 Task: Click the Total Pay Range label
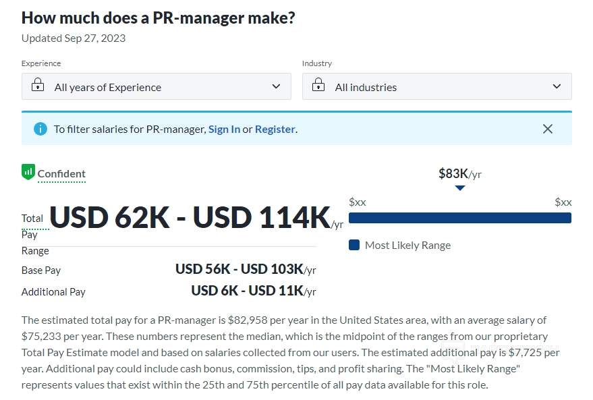click(34, 234)
